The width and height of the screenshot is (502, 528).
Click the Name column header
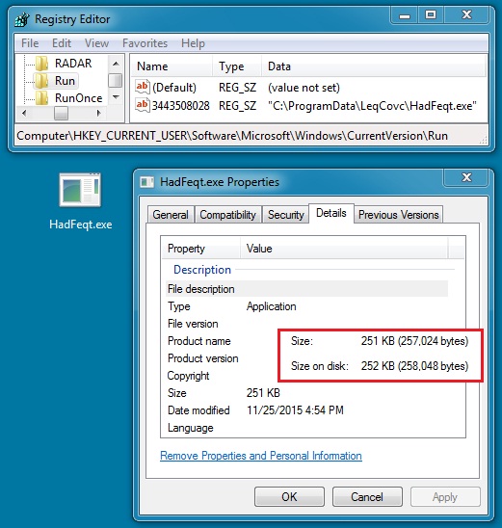click(x=172, y=66)
